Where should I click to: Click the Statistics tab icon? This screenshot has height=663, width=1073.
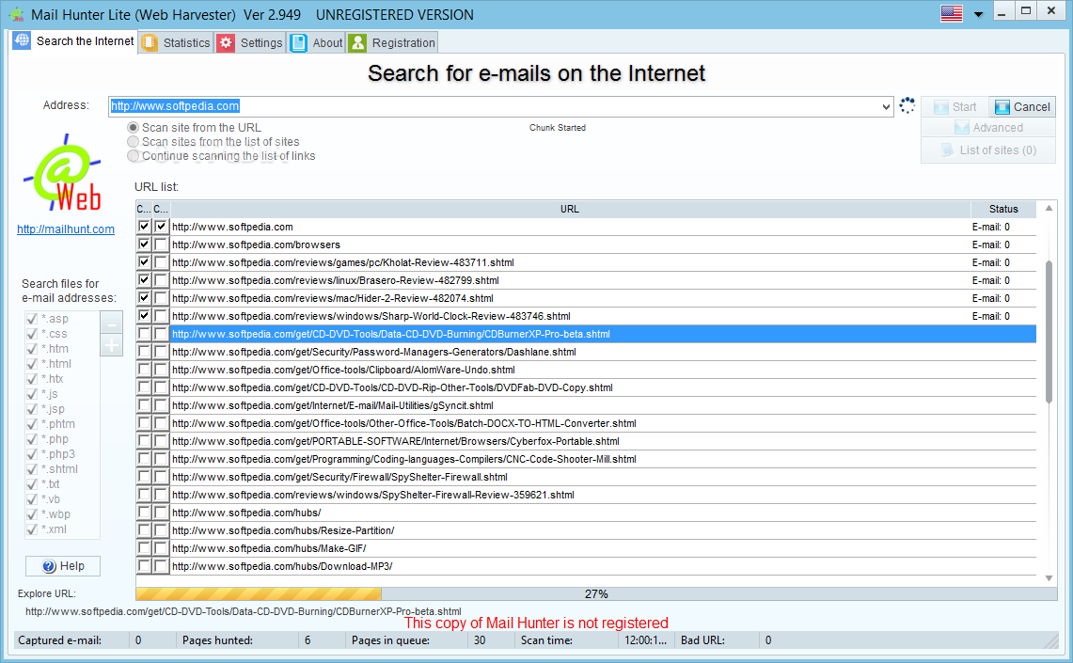click(150, 43)
